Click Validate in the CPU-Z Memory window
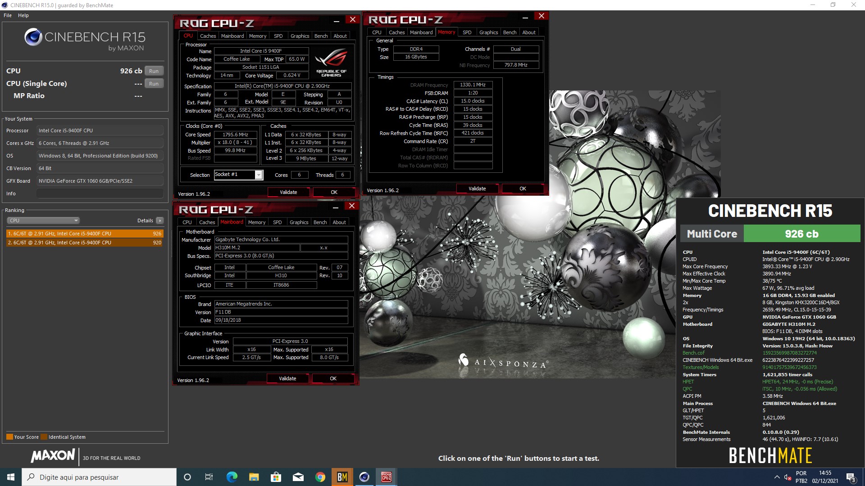The width and height of the screenshot is (865, 486). (477, 189)
